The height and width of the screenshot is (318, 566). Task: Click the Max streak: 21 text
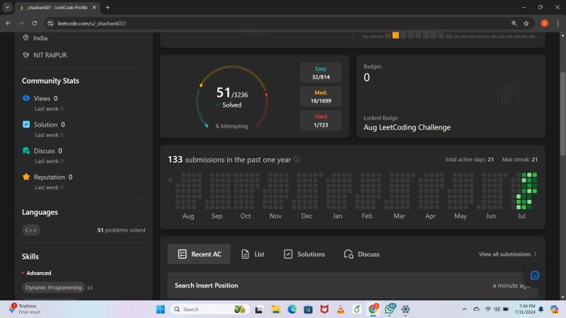pos(520,160)
